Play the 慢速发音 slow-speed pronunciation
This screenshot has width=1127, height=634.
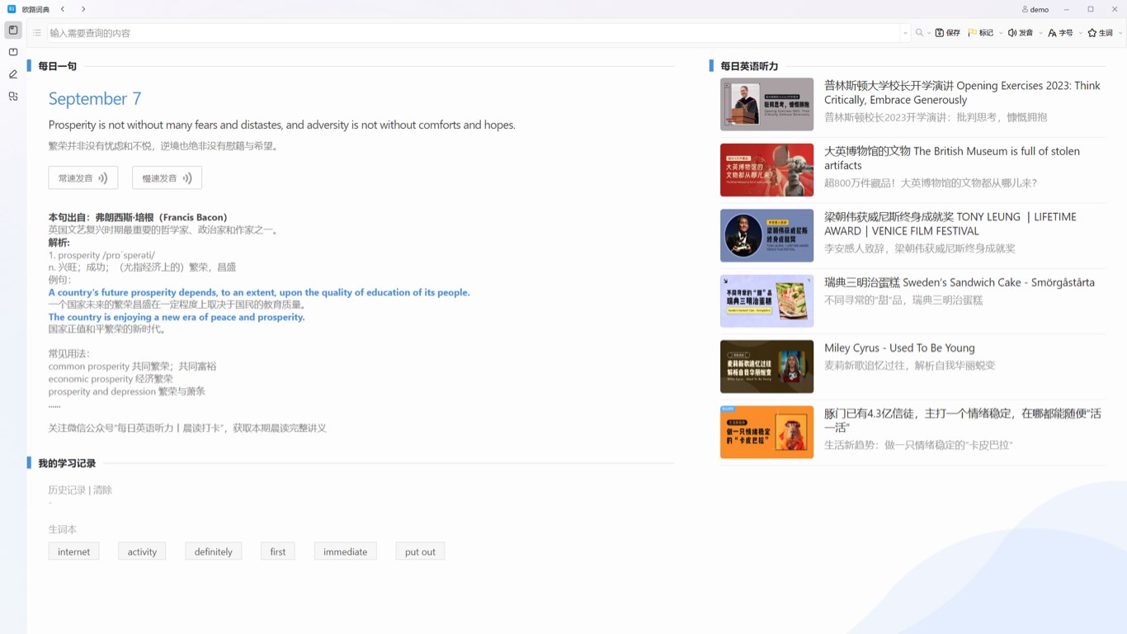pyautogui.click(x=167, y=177)
